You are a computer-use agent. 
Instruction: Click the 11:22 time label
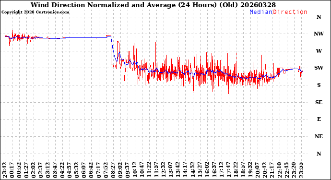pos(149,170)
